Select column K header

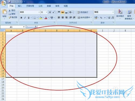(125, 31)
